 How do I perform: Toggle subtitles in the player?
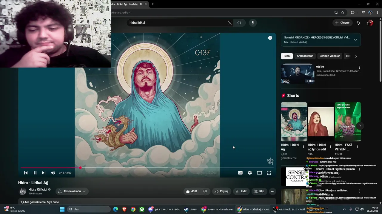[240, 173]
